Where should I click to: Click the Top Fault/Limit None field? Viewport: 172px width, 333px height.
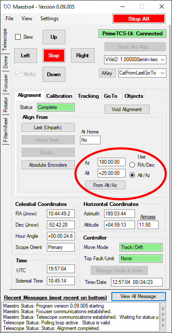pos(141,258)
